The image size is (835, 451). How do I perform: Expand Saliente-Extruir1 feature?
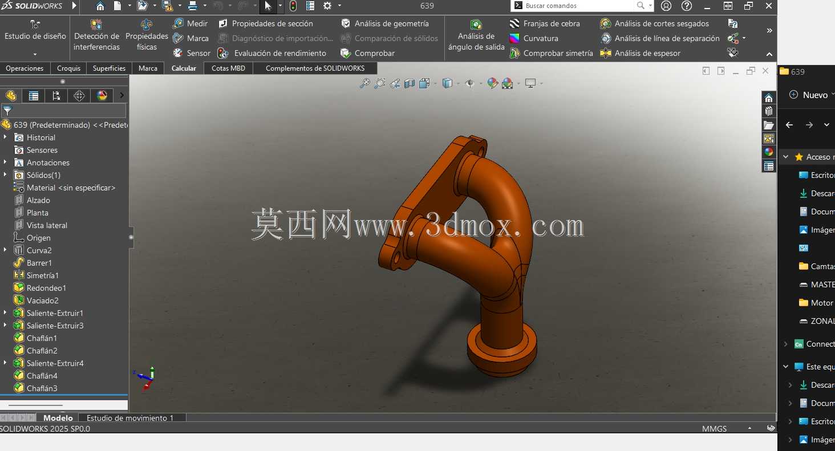[x=5, y=313]
